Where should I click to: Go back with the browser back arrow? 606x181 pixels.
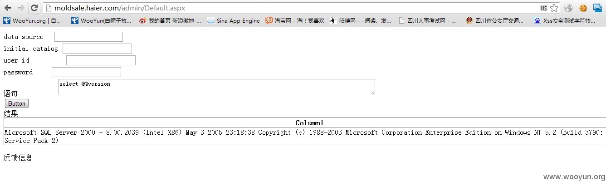coord(8,8)
